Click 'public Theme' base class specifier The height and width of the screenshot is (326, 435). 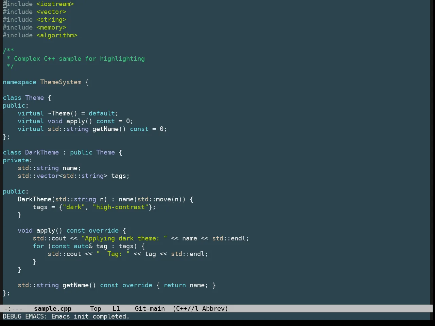[x=92, y=152]
